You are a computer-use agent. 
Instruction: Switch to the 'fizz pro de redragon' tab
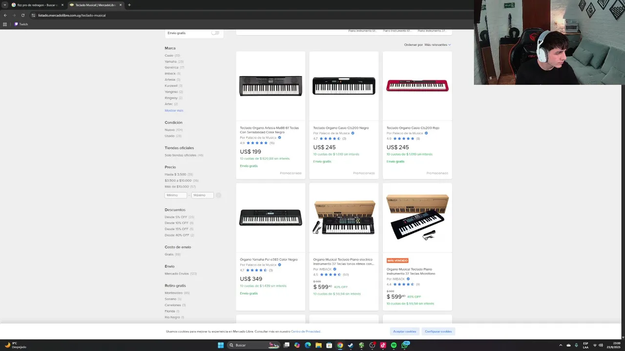click(x=38, y=5)
